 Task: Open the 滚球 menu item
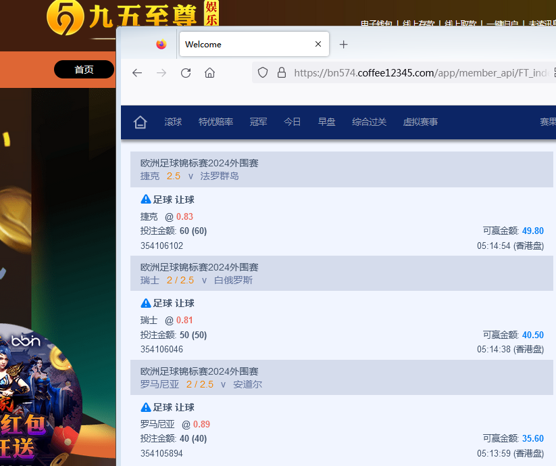click(x=173, y=122)
